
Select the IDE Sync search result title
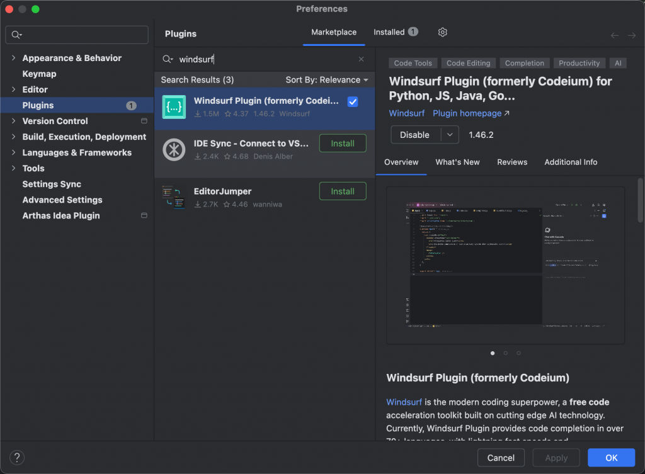click(251, 144)
